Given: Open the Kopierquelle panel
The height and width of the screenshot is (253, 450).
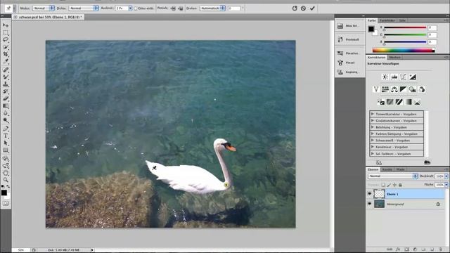Looking at the screenshot, I should [x=350, y=72].
